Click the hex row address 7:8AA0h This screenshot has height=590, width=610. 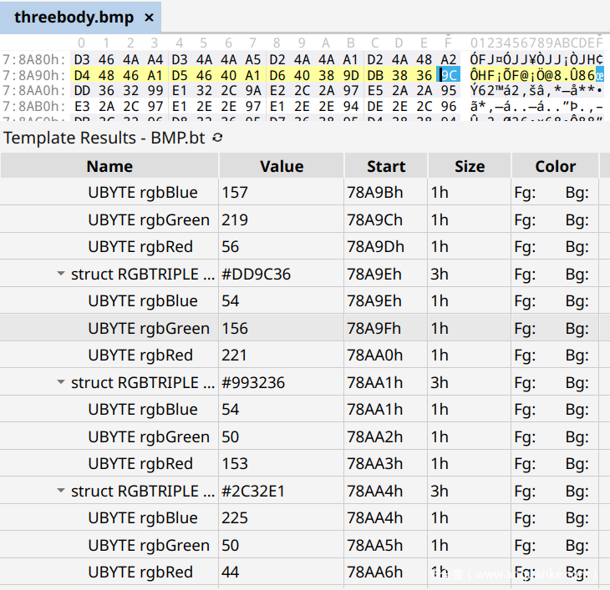pyautogui.click(x=34, y=90)
